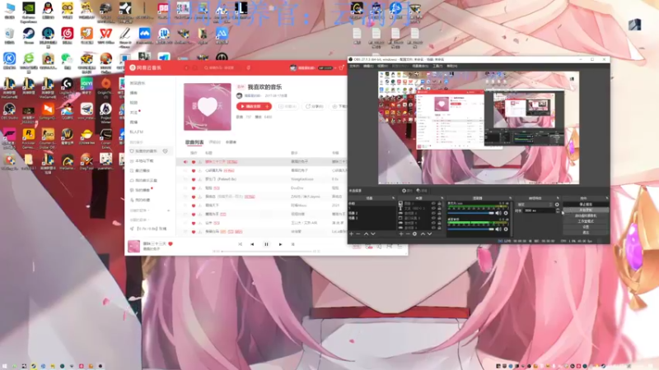This screenshot has width=659, height=370.
Task: Open settings gear for 桌面音频 mixer channel
Action: tap(506, 229)
